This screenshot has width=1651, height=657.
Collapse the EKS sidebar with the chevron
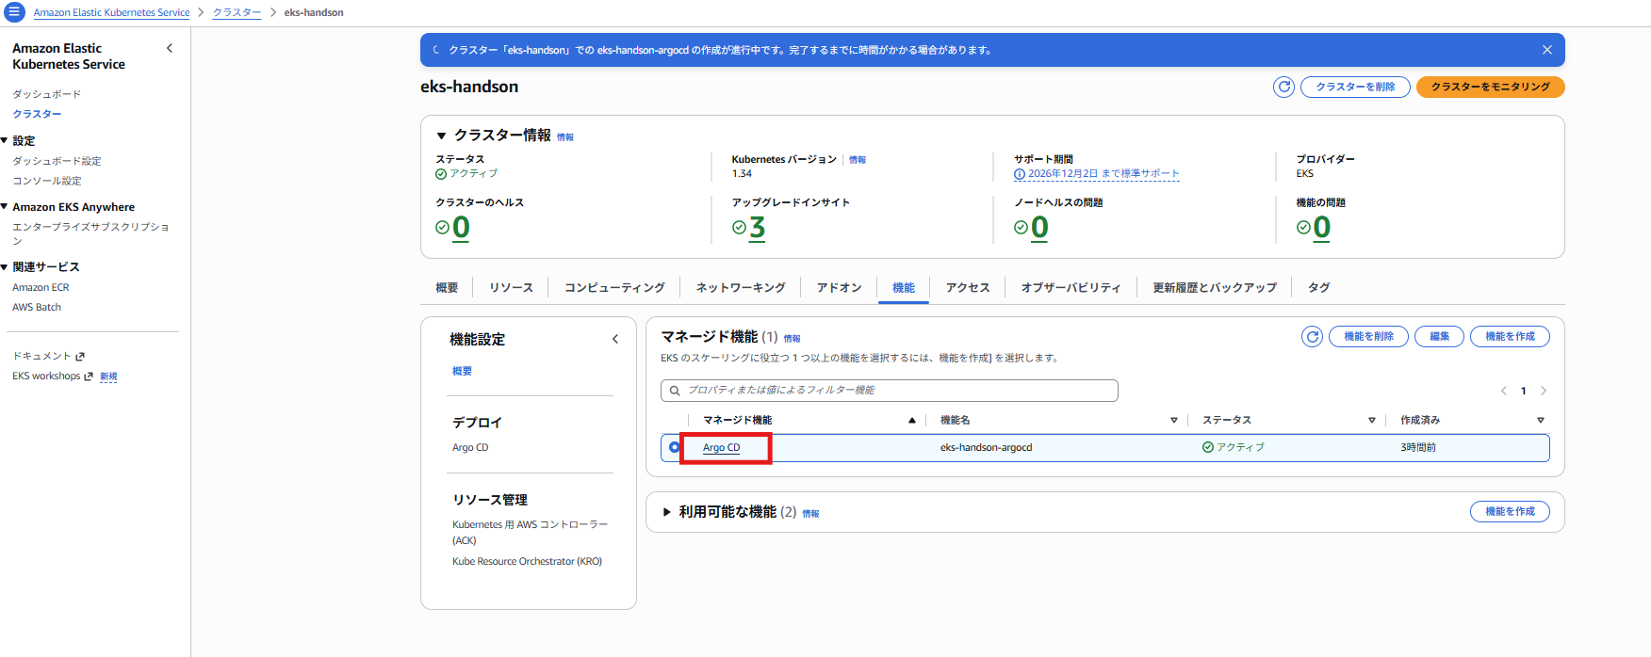coord(170,48)
